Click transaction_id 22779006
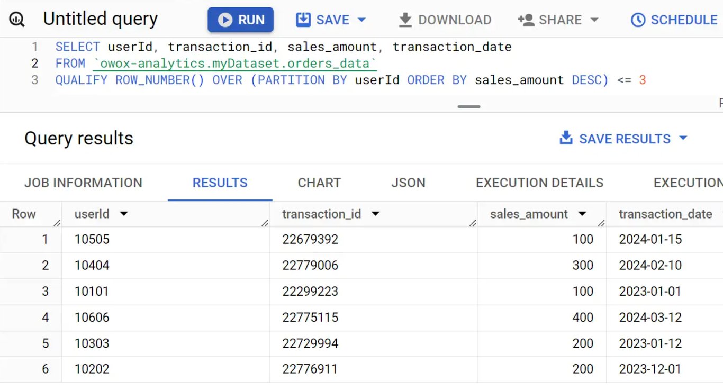 [x=310, y=266]
